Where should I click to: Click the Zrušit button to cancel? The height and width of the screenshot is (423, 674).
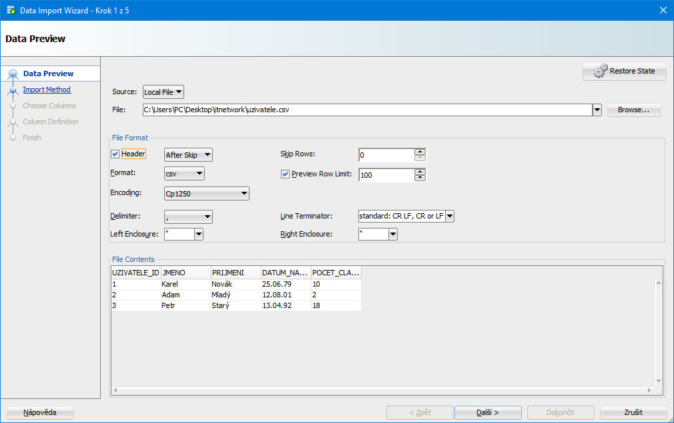tap(633, 412)
